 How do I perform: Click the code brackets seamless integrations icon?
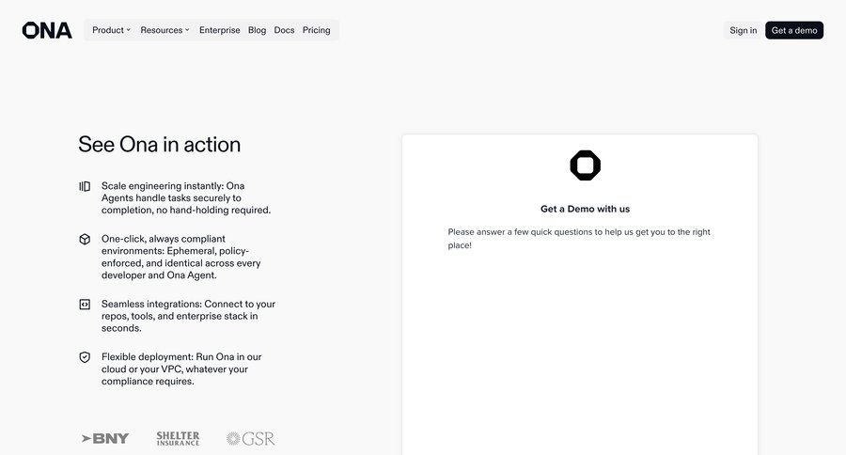[85, 305]
